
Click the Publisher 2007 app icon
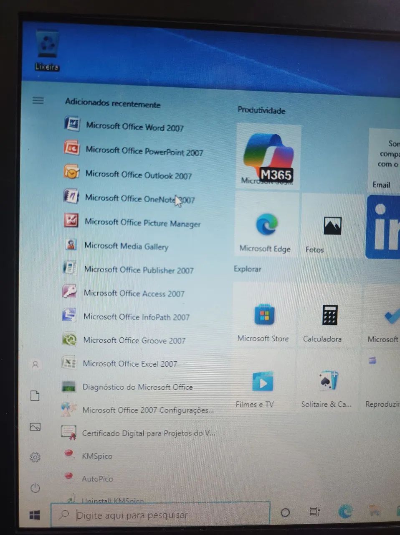(x=70, y=267)
